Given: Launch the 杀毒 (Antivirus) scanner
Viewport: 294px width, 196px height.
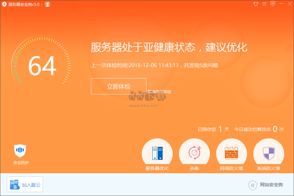Looking at the screenshot, I should tap(194, 152).
